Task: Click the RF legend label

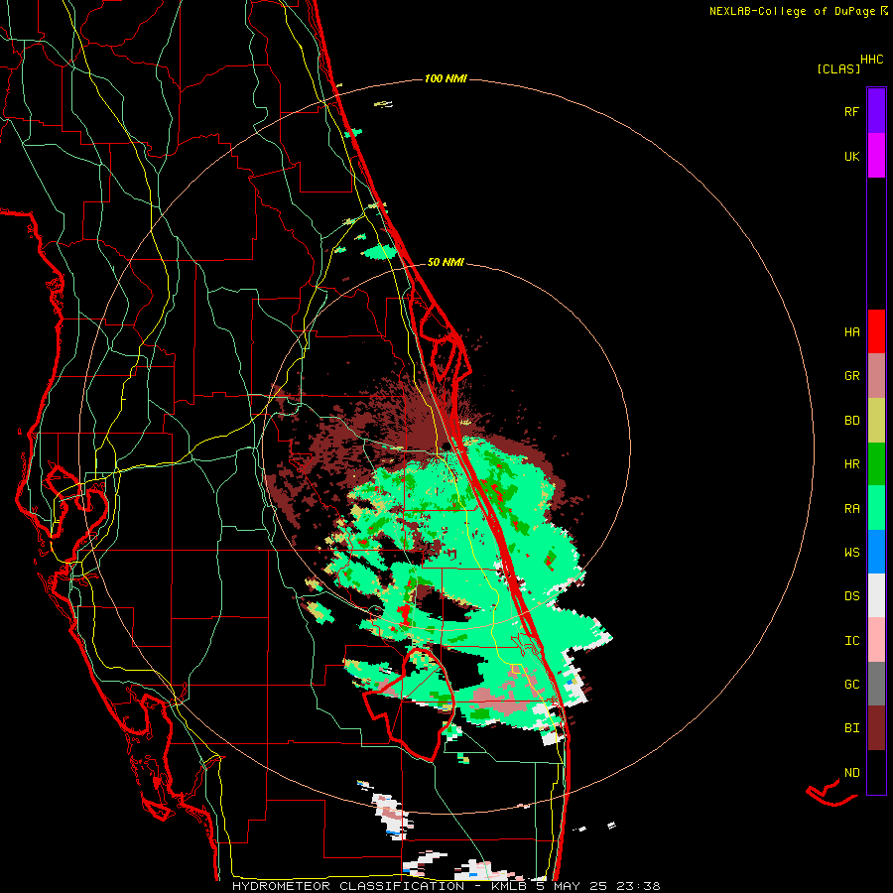Action: 851,111
